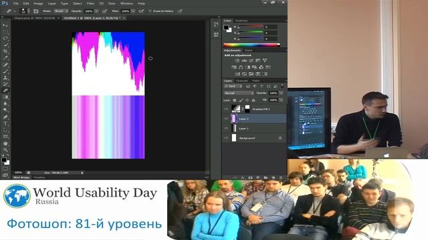Open the layer Fill slider arrow
Screen dimensions: 428x240
click(x=281, y=100)
